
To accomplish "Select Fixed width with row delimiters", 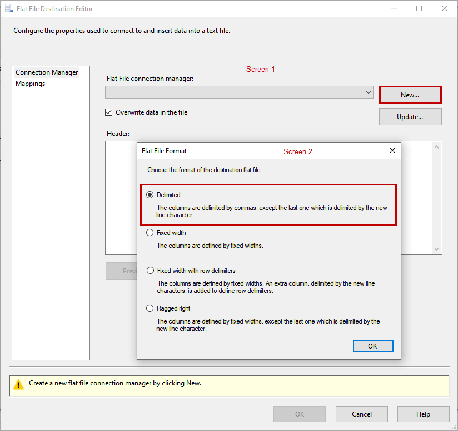I will pyautogui.click(x=150, y=270).
